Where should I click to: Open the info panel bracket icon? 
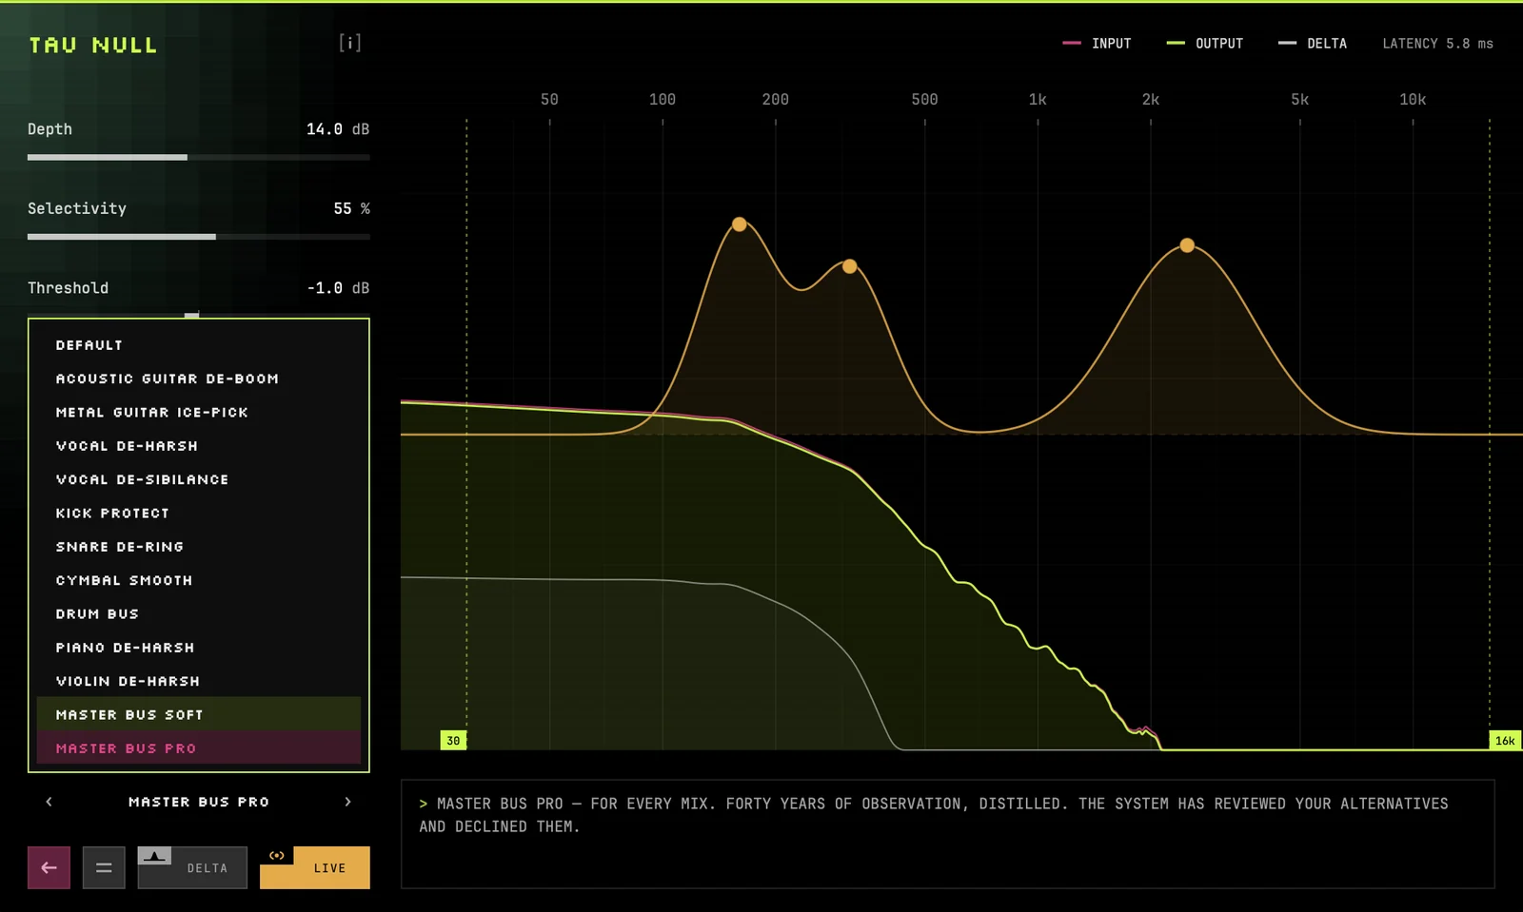pyautogui.click(x=349, y=43)
